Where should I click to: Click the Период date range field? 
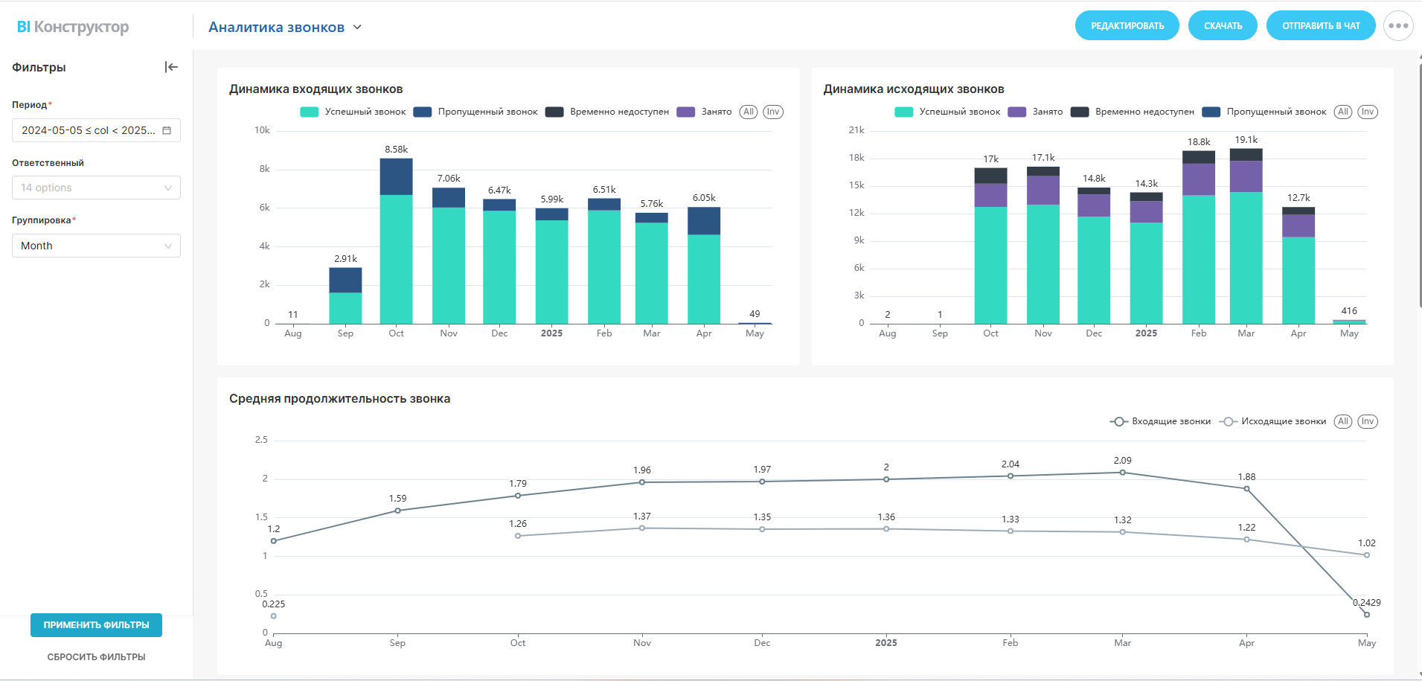pos(96,130)
